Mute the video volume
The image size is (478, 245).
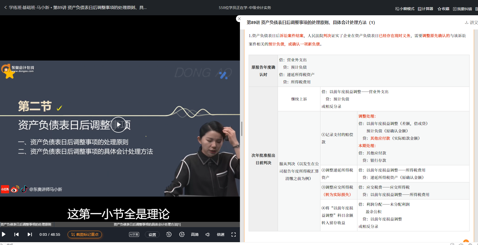click(207, 234)
